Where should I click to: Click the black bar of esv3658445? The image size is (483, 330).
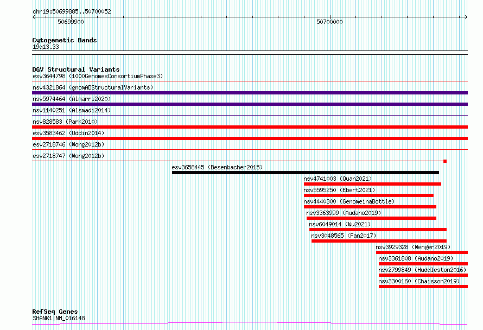point(305,173)
